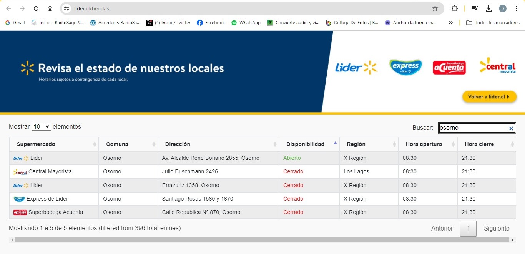Sort the table by Supermercado
525x254 pixels.
click(54, 144)
